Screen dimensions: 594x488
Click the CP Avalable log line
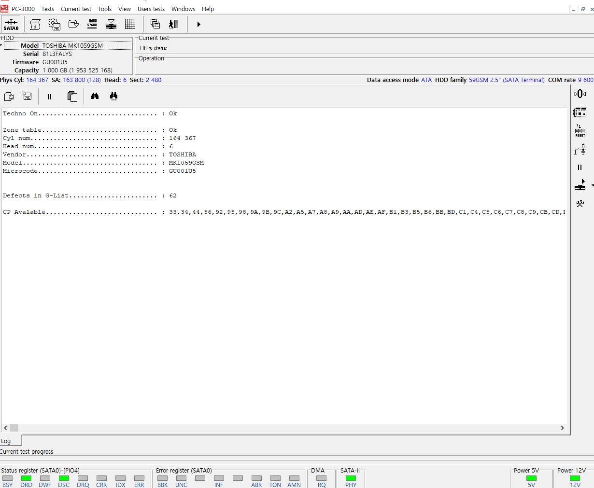coord(284,212)
